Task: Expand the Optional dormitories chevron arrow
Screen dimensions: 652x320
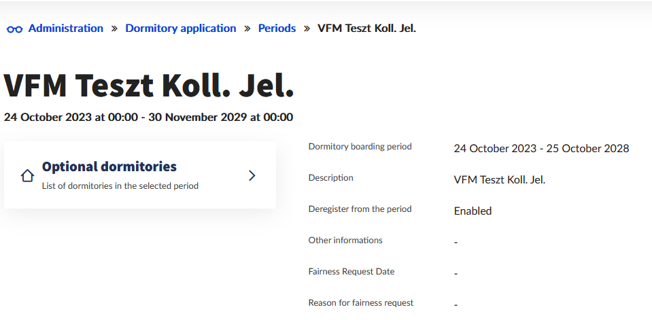Action: click(x=252, y=175)
